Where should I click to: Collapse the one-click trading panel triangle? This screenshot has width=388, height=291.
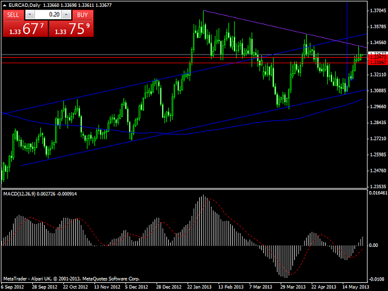coord(4,5)
